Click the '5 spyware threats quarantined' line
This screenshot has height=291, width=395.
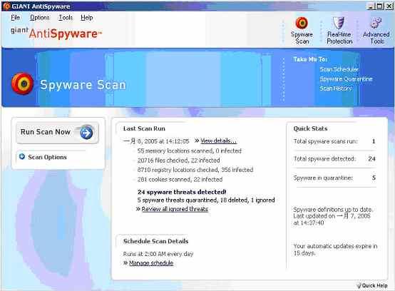[x=206, y=200]
